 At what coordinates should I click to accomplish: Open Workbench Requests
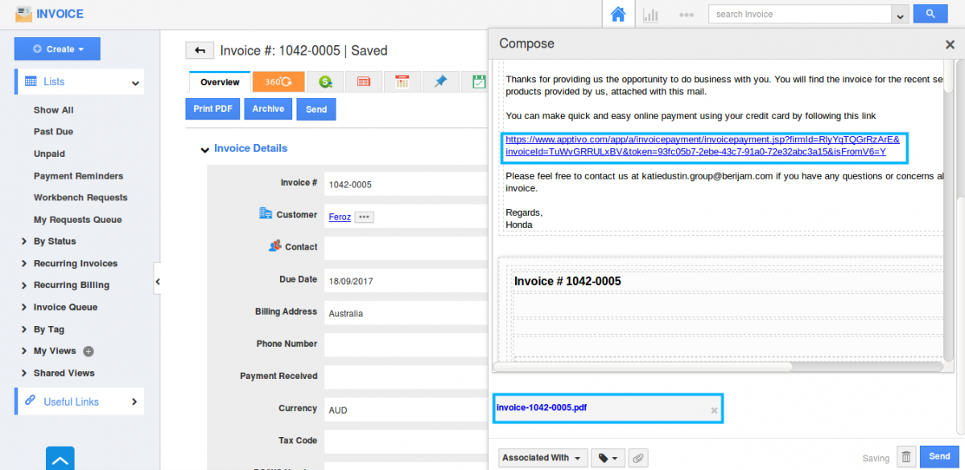coord(80,197)
